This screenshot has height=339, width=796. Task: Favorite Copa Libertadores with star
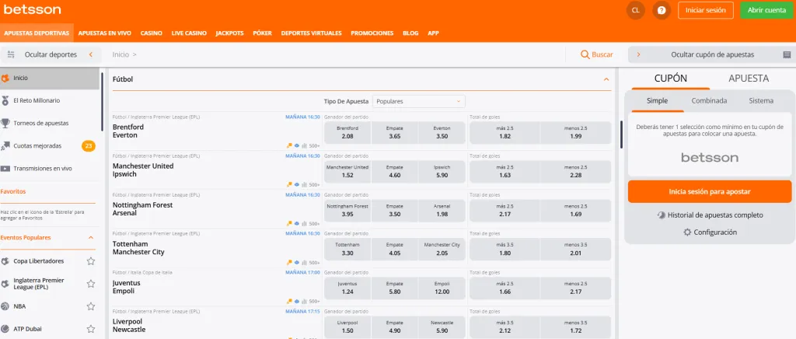[91, 261]
